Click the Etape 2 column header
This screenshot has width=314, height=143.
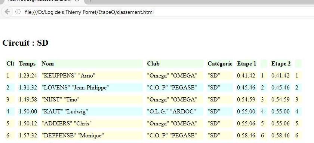[281, 64]
